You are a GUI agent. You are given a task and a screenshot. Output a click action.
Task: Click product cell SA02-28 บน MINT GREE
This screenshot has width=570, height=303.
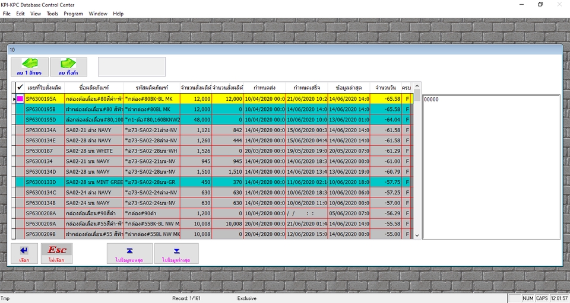pos(94,182)
